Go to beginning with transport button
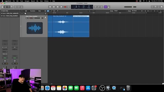The height and width of the screenshot is (92, 164). [x=57, y=7]
